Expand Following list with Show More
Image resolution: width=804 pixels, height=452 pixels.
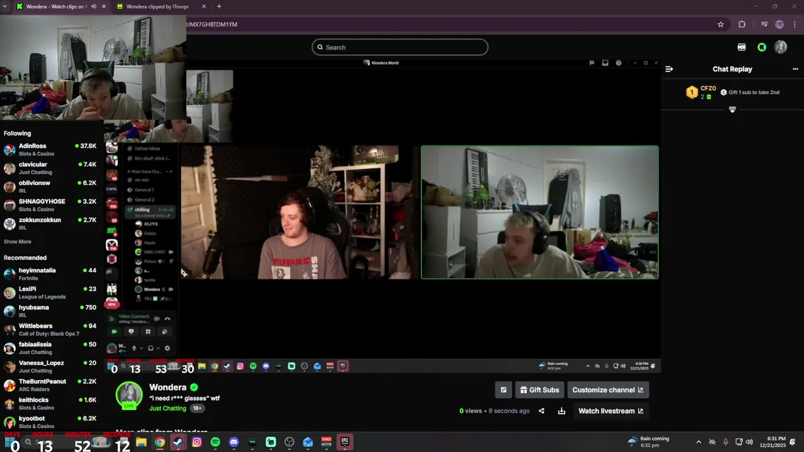click(x=18, y=242)
